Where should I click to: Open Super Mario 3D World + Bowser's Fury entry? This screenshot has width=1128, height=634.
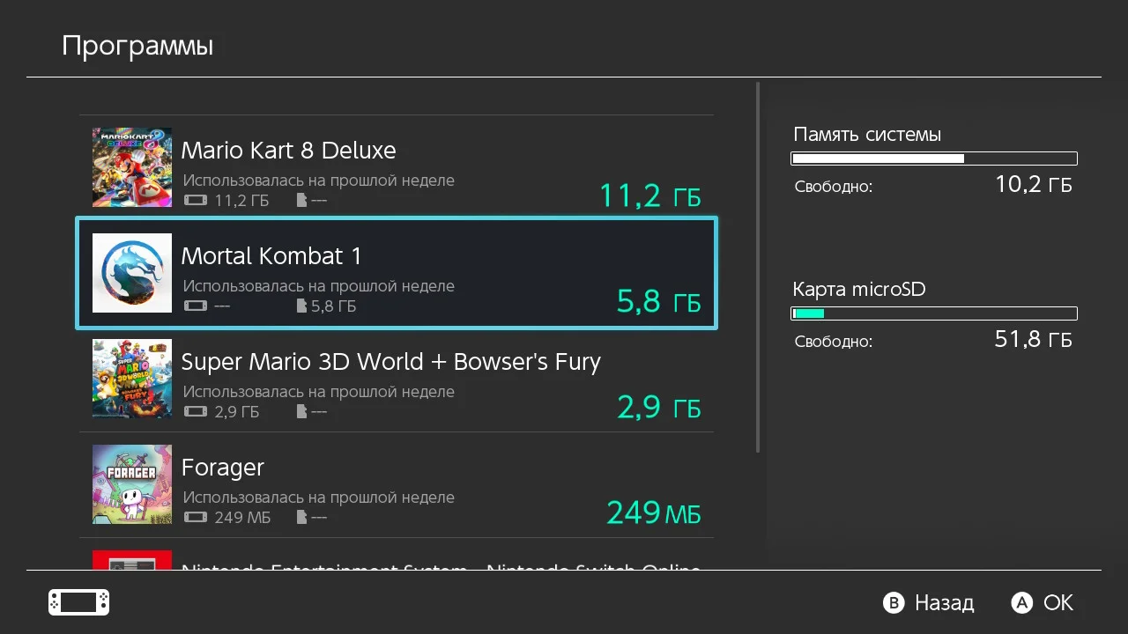(x=390, y=362)
